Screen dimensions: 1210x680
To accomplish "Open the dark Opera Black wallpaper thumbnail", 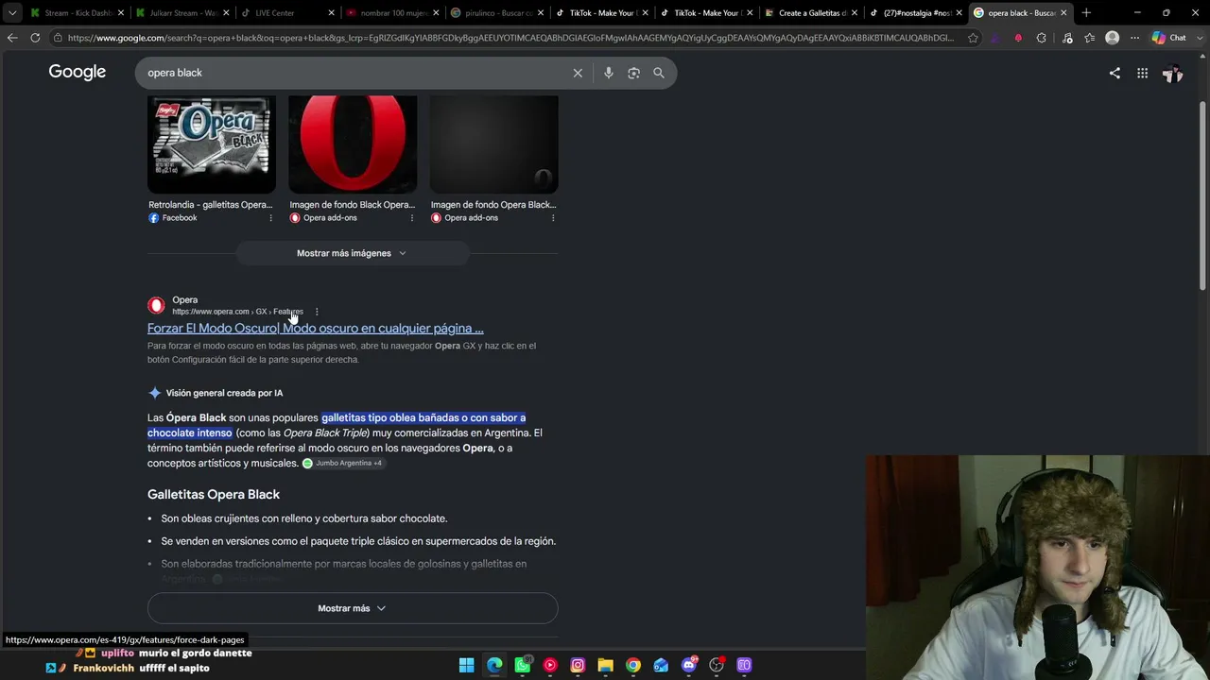I will point(493,144).
